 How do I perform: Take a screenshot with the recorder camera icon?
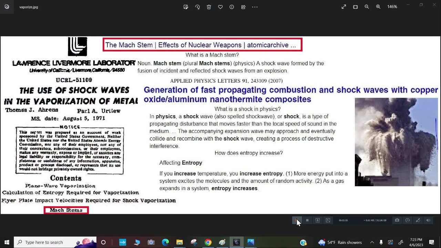[x=397, y=220]
